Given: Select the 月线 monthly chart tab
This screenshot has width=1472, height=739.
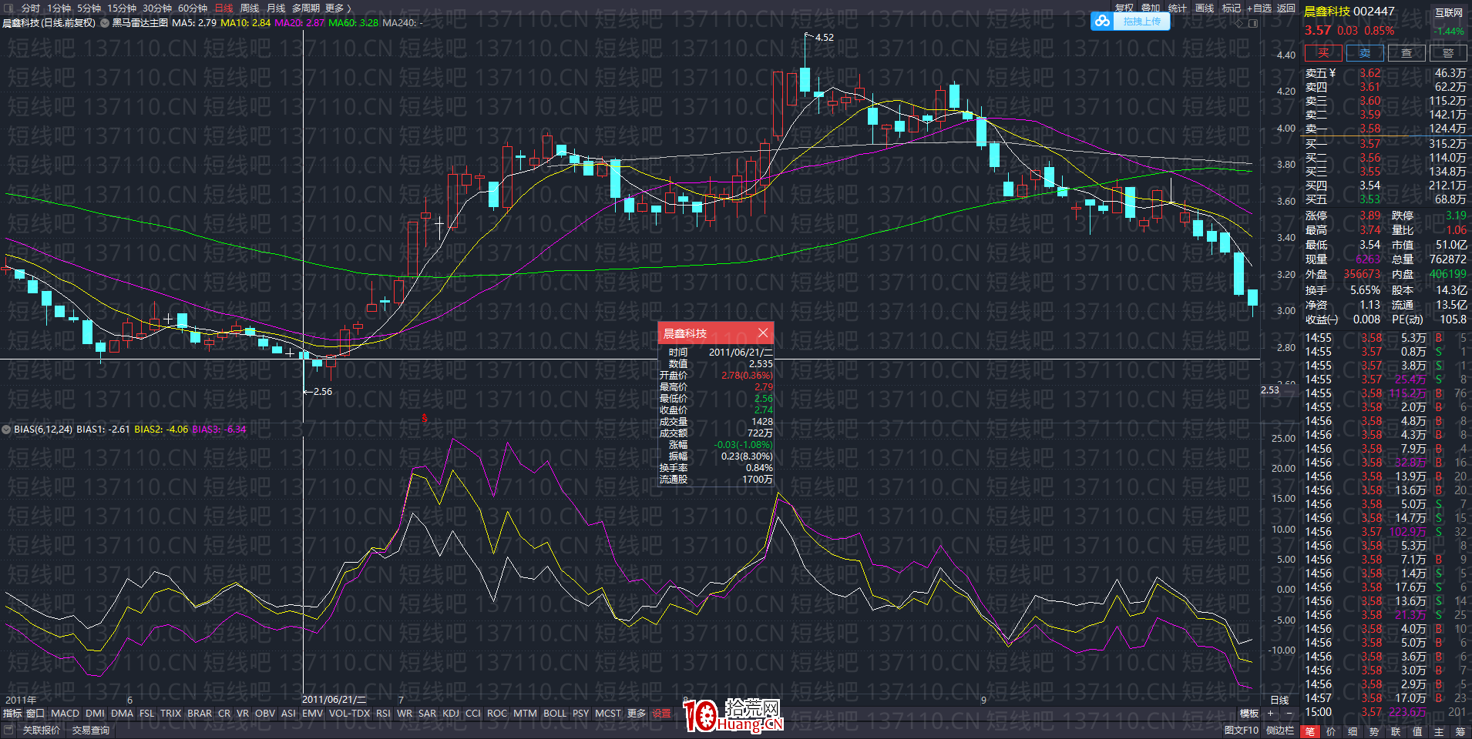Looking at the screenshot, I should coord(276,8).
